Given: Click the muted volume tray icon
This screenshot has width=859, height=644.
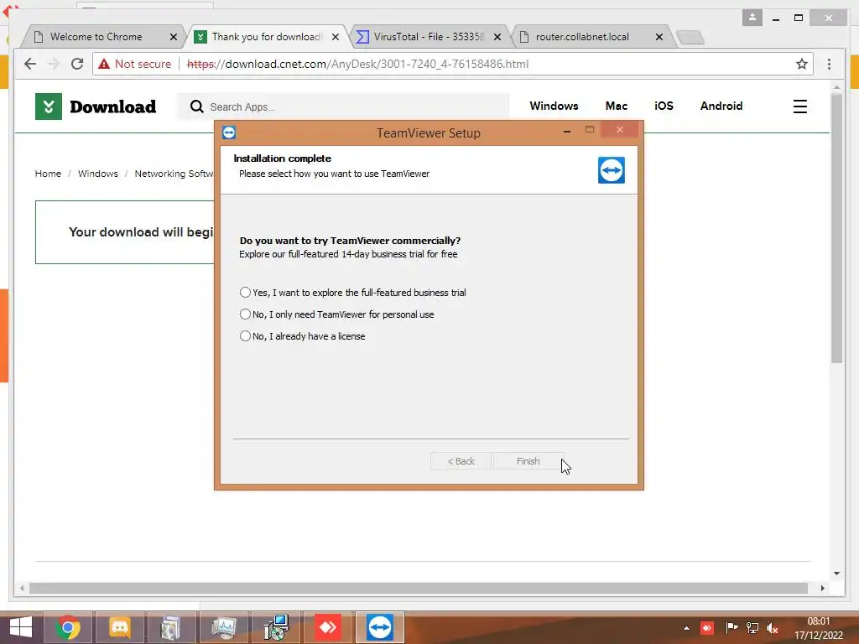Looking at the screenshot, I should [x=773, y=628].
